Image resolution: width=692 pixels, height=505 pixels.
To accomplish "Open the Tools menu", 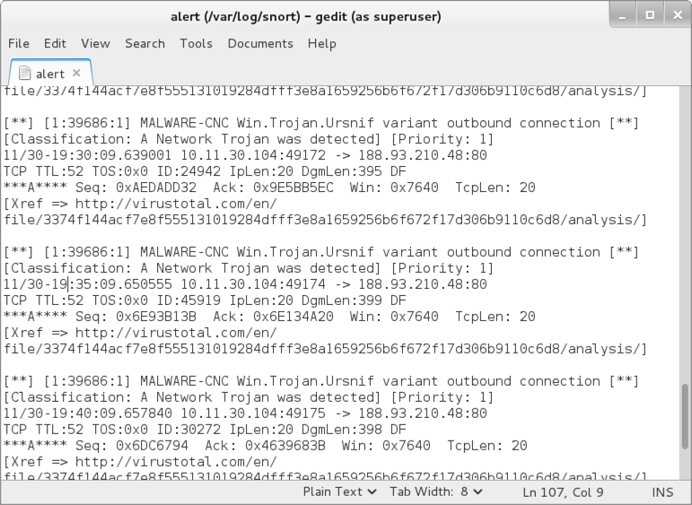I will coord(196,43).
